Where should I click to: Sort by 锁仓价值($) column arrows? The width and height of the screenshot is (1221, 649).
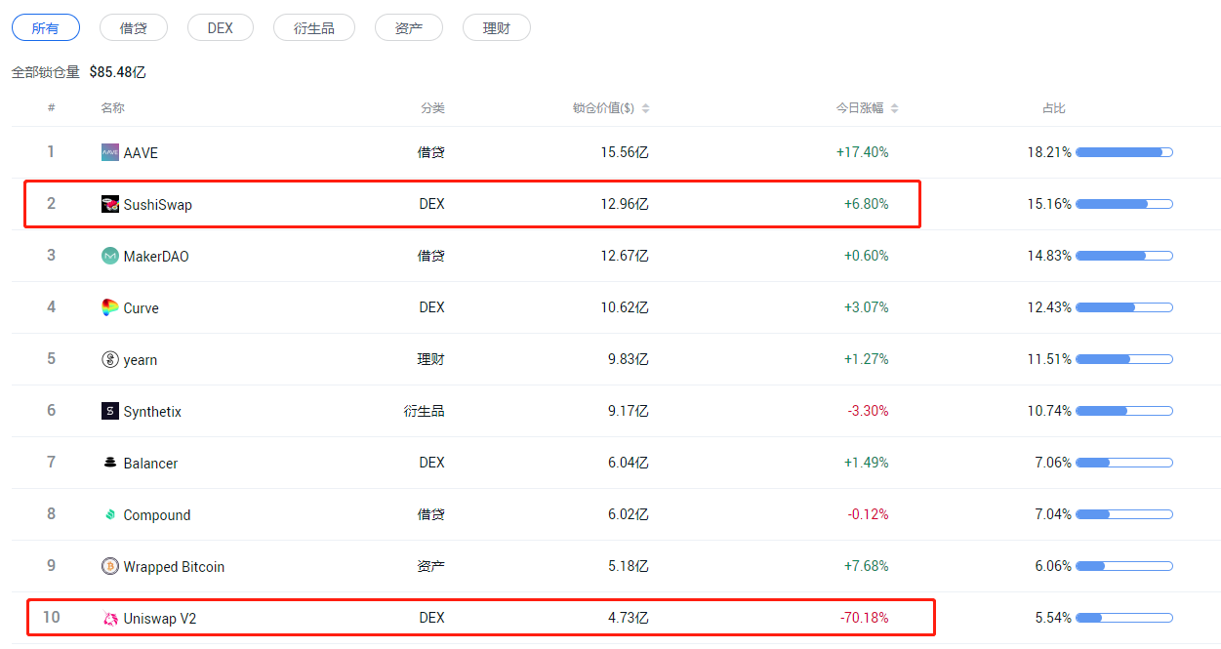coord(646,108)
